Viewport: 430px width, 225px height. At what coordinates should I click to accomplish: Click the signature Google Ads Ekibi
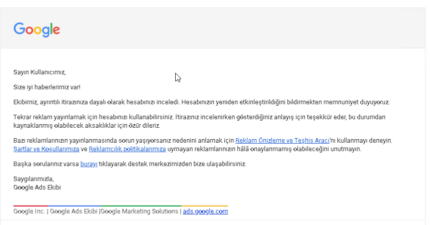coord(37,188)
